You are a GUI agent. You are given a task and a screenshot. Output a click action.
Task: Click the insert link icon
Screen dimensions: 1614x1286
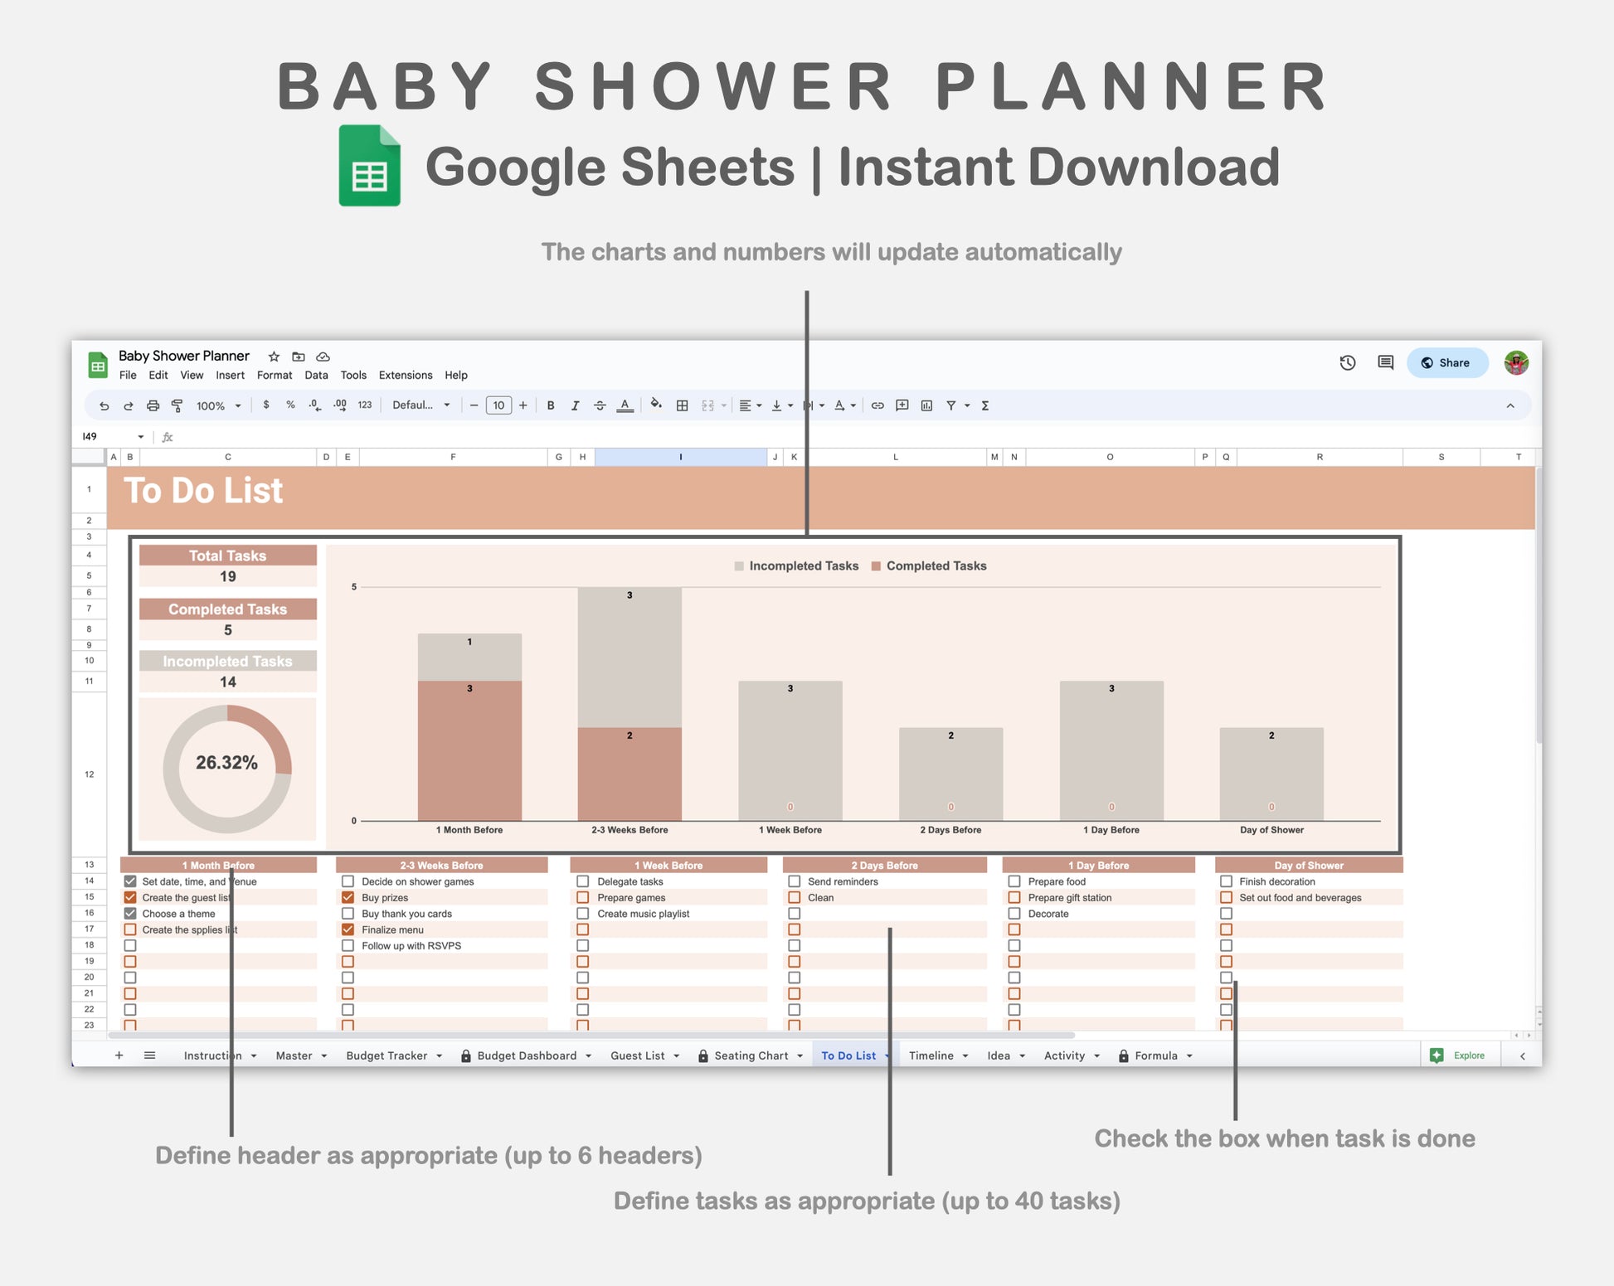click(877, 405)
